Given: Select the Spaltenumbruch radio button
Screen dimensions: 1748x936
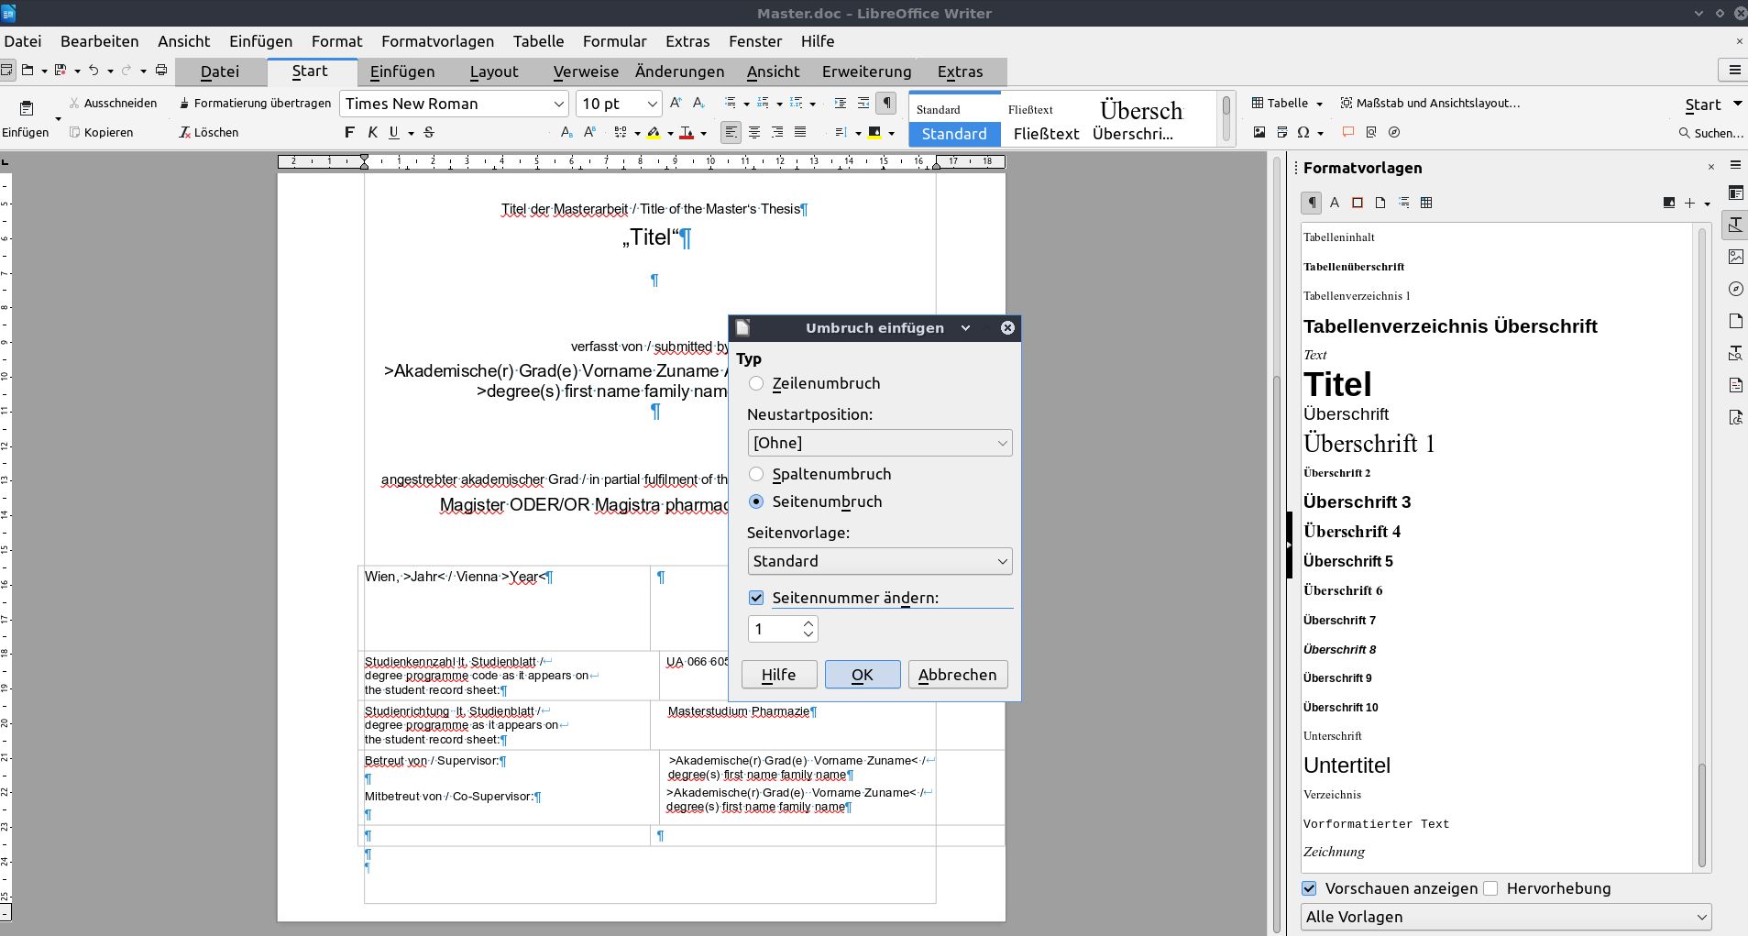Looking at the screenshot, I should pos(756,474).
